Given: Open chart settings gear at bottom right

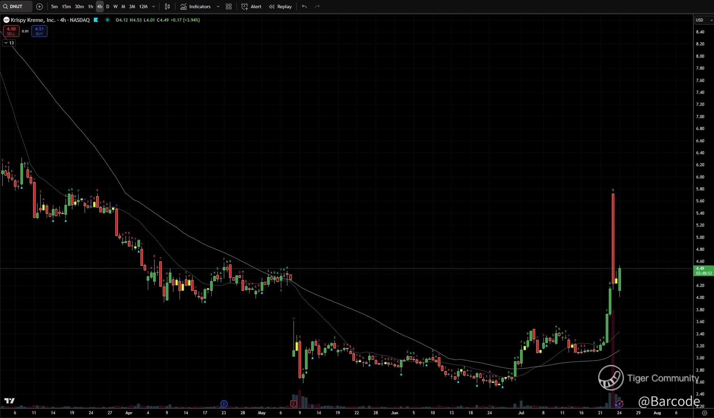Looking at the screenshot, I should click(704, 413).
